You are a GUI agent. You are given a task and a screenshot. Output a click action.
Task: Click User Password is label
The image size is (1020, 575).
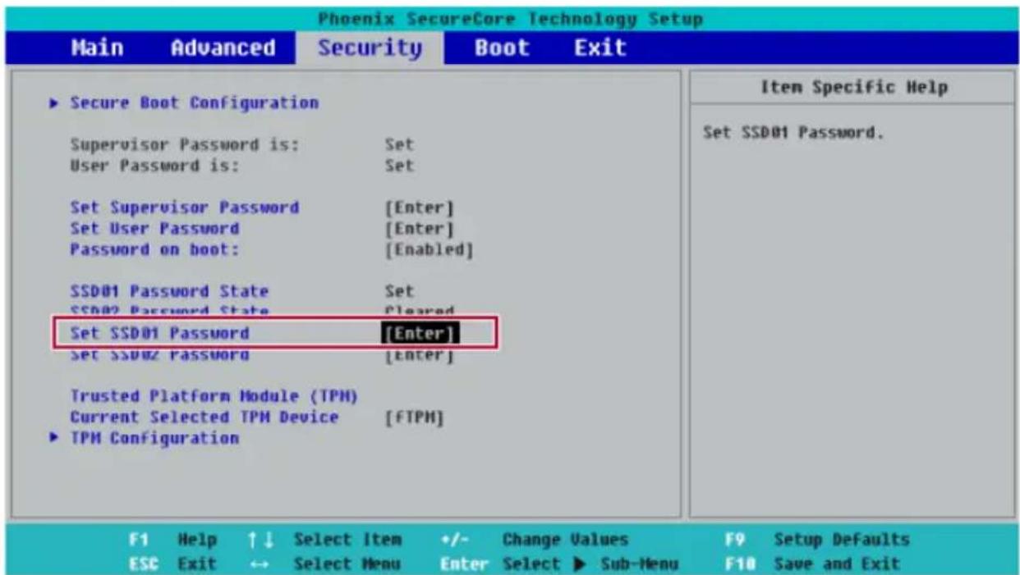pyautogui.click(x=154, y=167)
